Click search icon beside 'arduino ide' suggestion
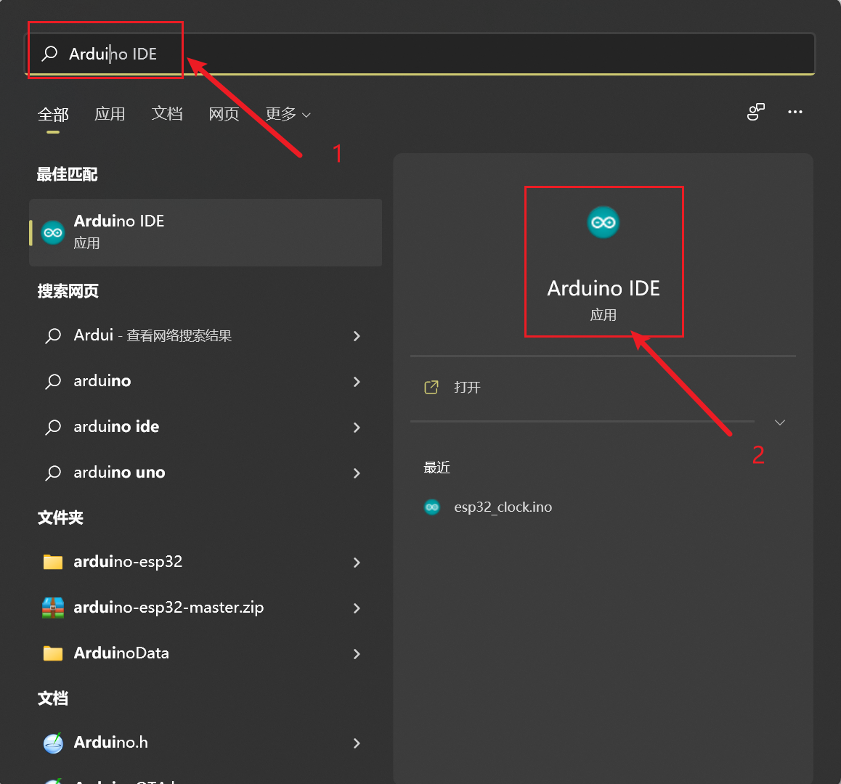Image resolution: width=841 pixels, height=784 pixels. pos(53,427)
